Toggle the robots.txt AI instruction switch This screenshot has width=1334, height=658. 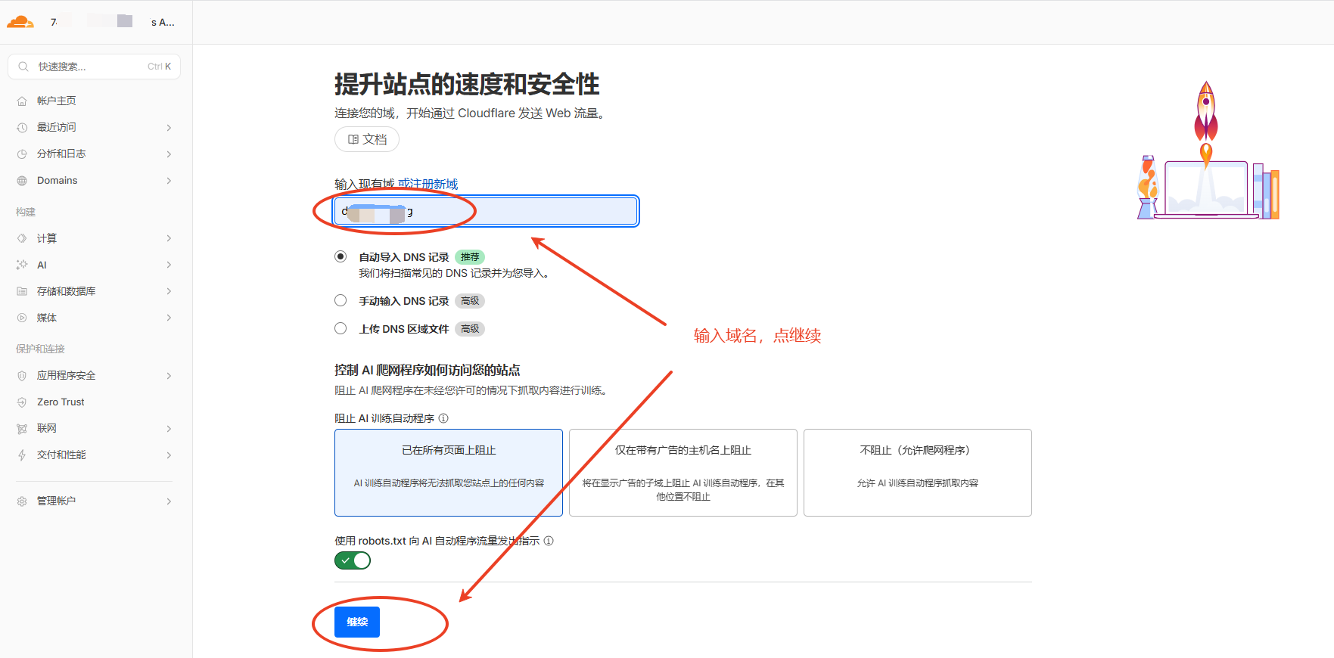[x=353, y=560]
